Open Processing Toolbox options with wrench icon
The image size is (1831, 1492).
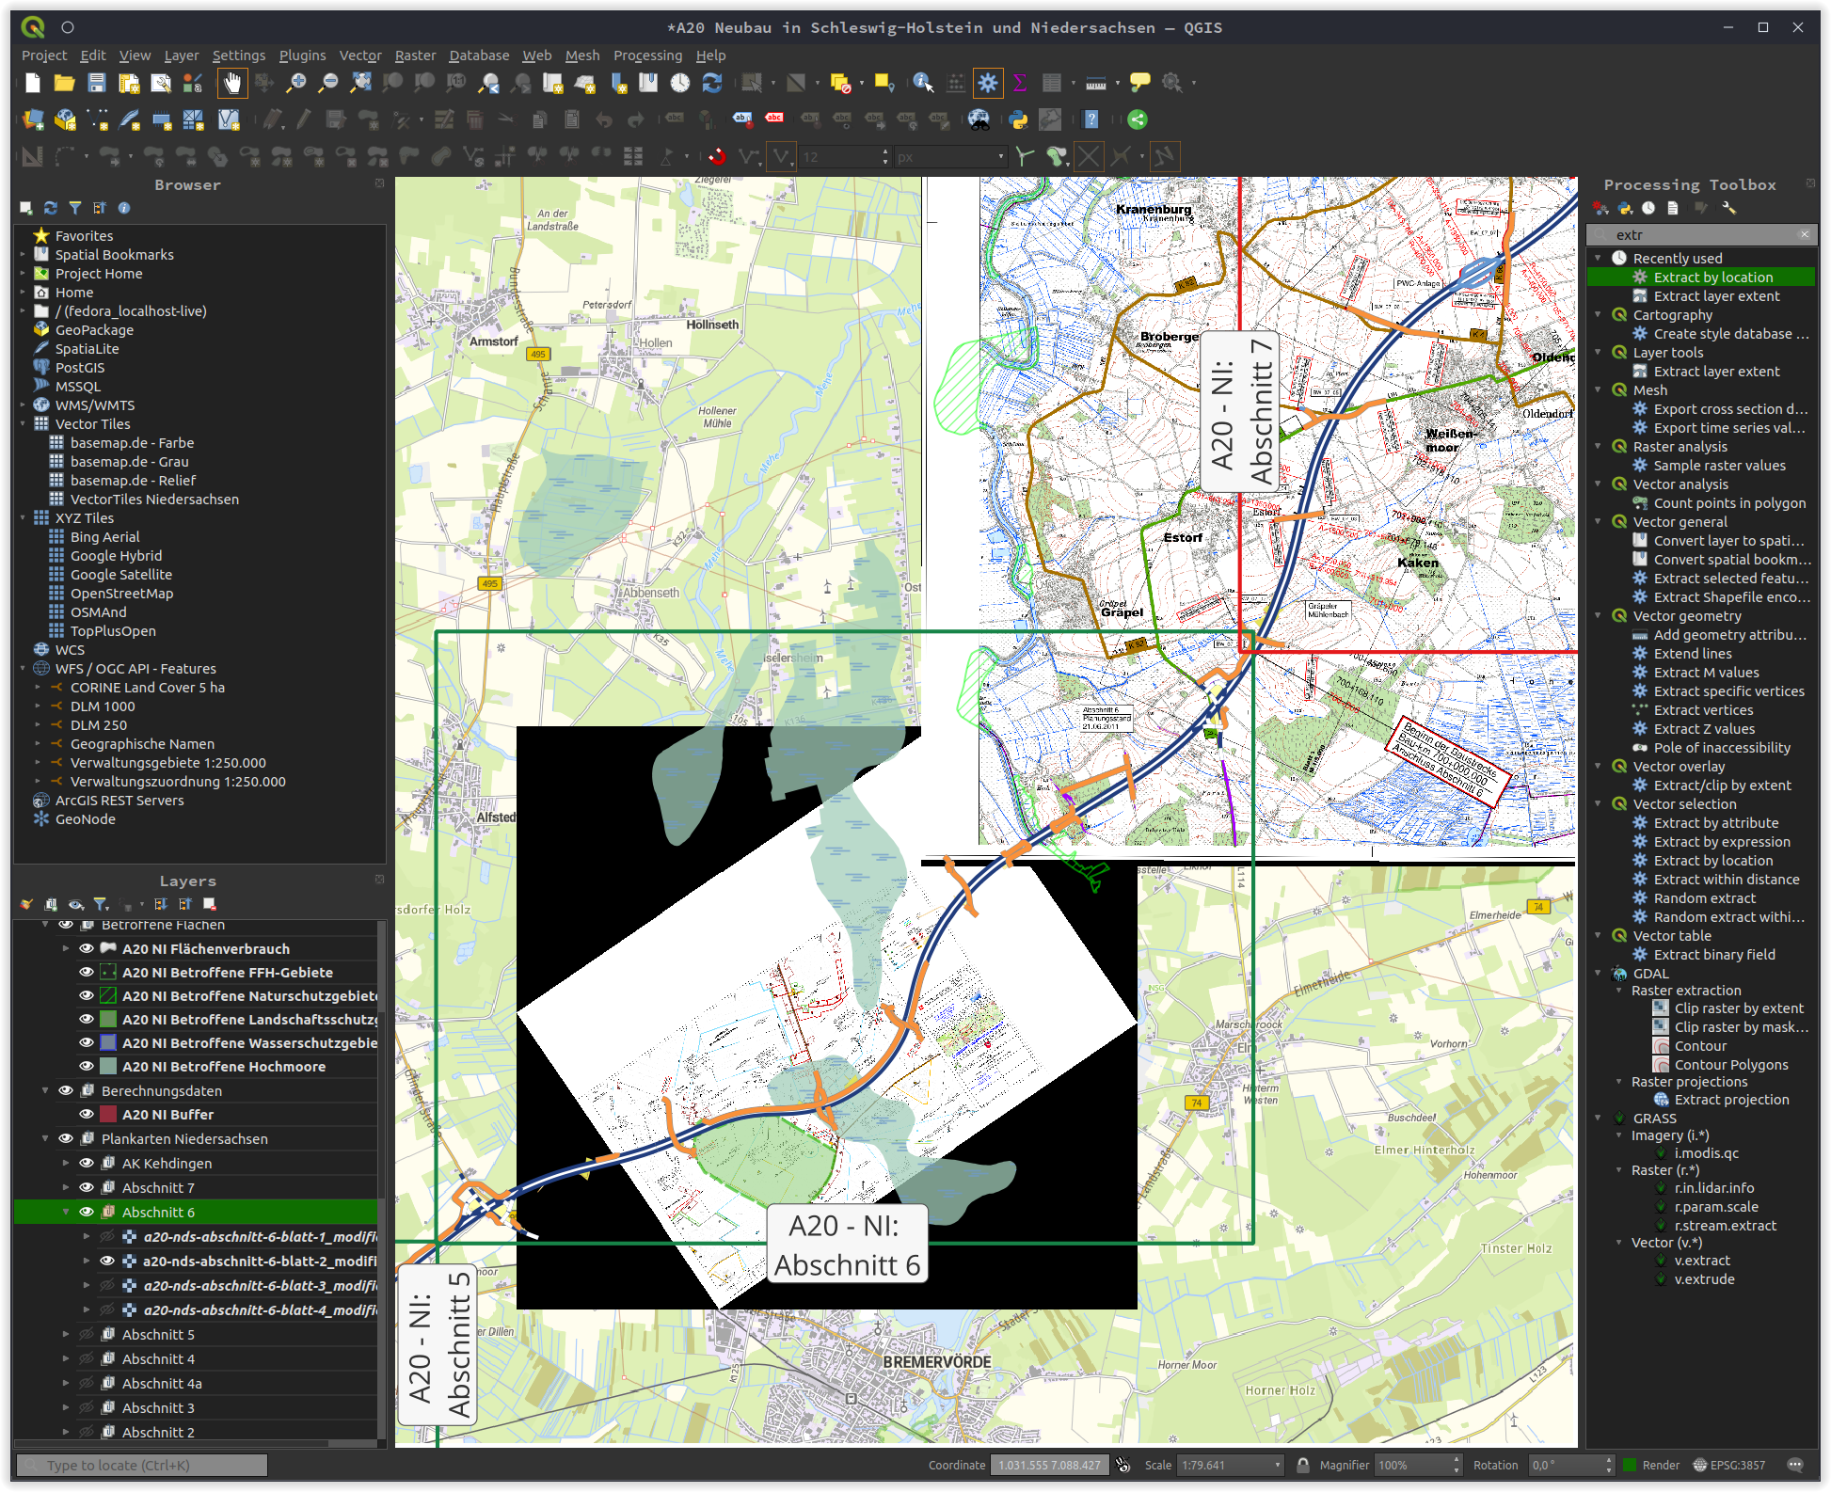pyautogui.click(x=1729, y=208)
